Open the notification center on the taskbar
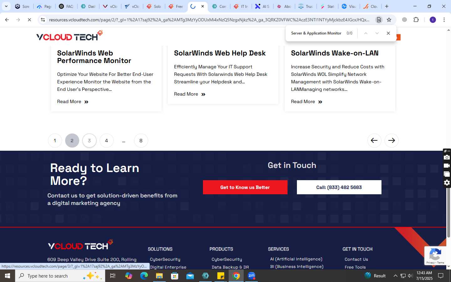Image resolution: width=451 pixels, height=282 pixels. pyautogui.click(x=441, y=276)
